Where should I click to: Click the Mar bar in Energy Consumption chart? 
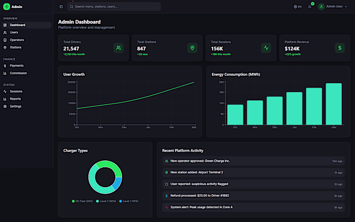pyautogui.click(x=334, y=104)
